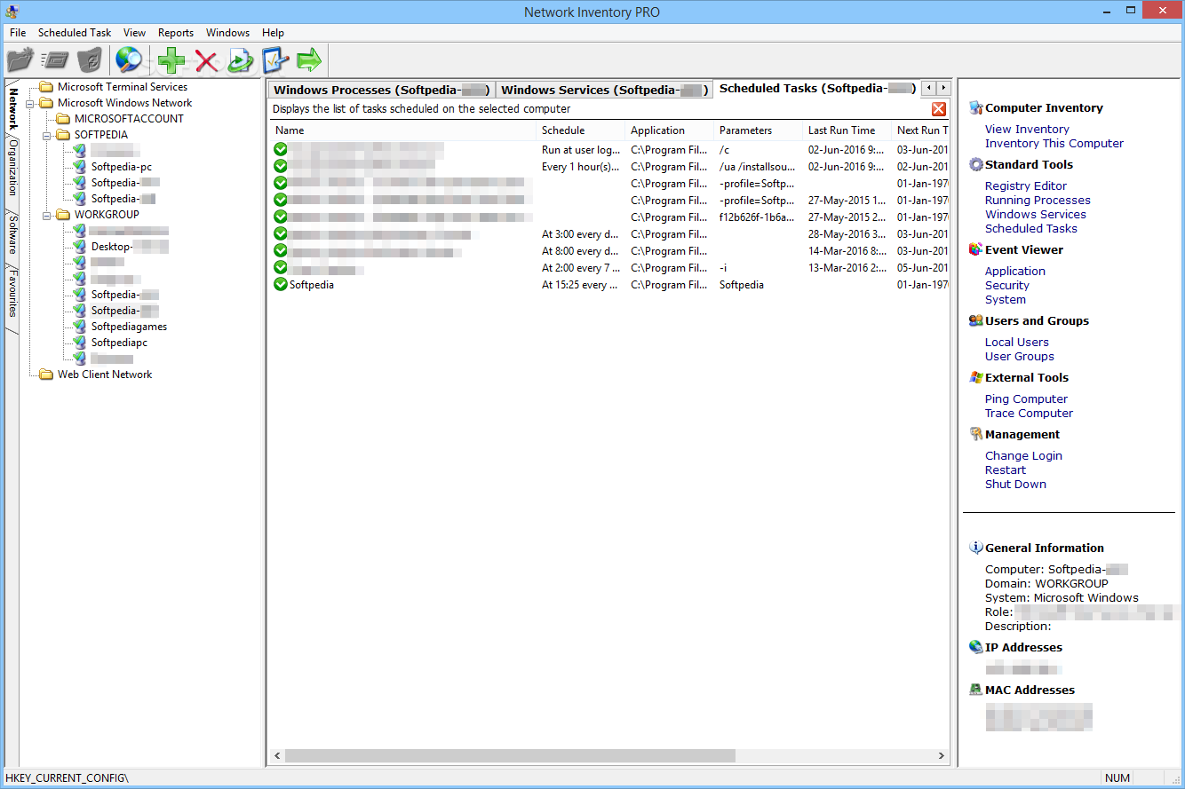Switch to the Windows Processes tab

point(382,90)
